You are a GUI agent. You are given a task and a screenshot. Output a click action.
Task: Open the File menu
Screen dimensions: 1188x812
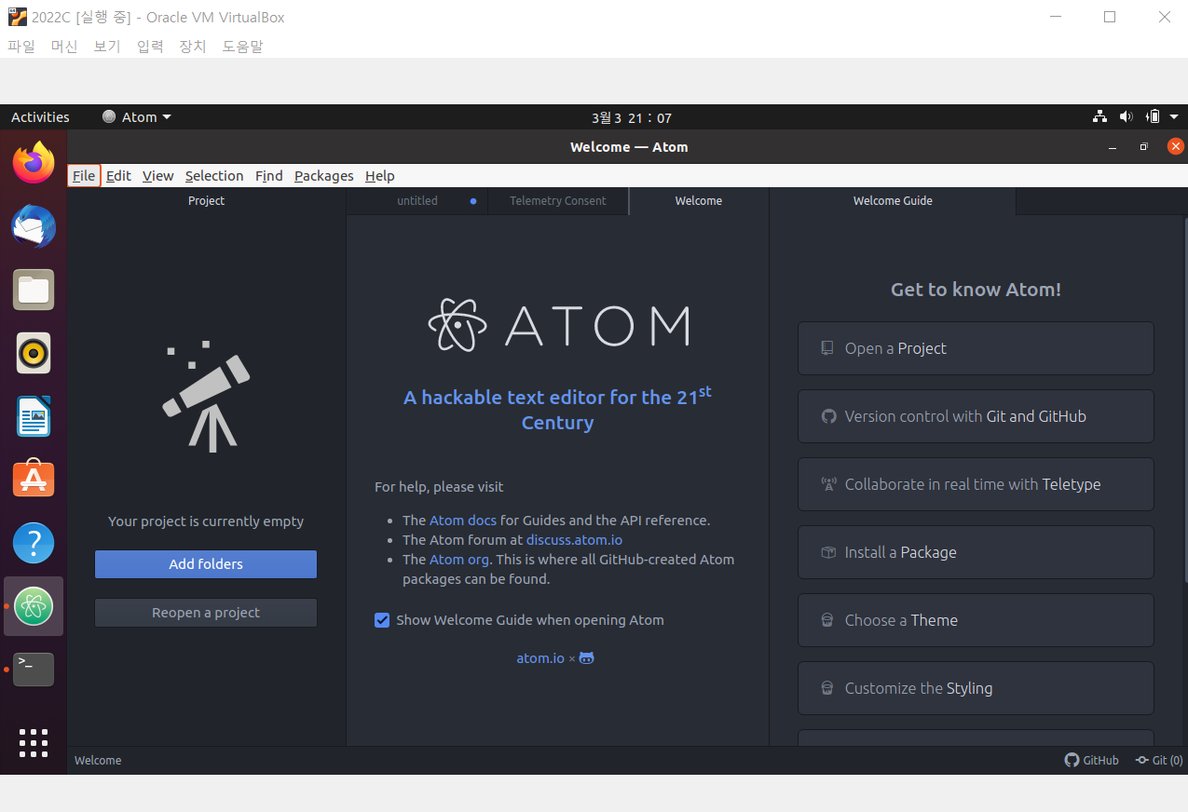pos(84,175)
